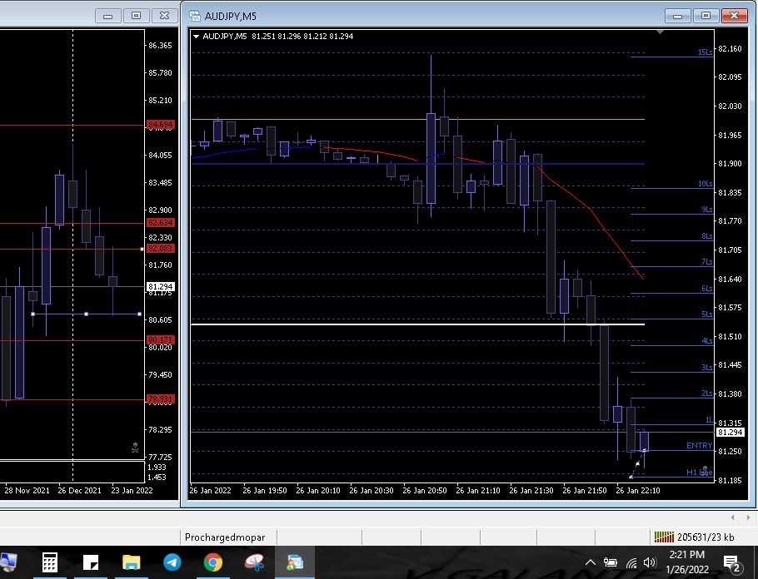The width and height of the screenshot is (758, 579).
Task: Click the Prochargedmopar status bar profile
Action: (225, 537)
